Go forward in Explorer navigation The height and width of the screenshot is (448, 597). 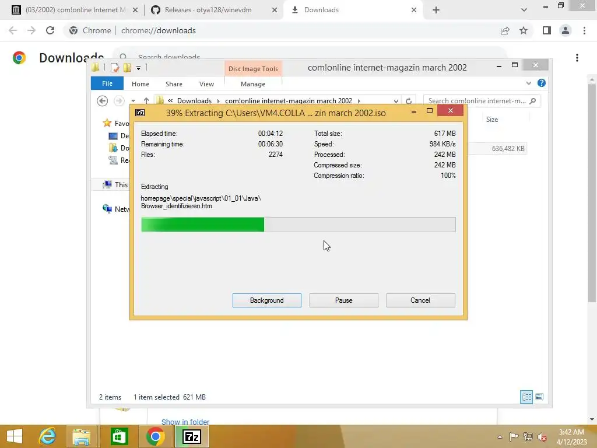click(x=119, y=100)
